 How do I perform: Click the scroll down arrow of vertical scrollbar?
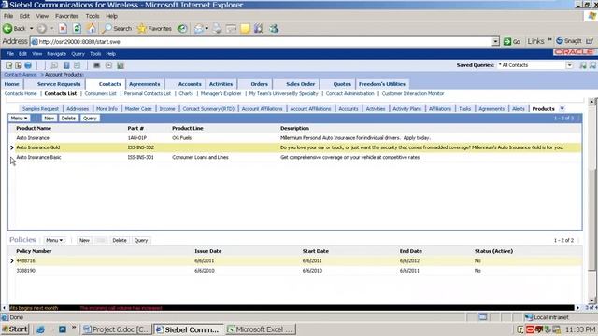(591, 300)
